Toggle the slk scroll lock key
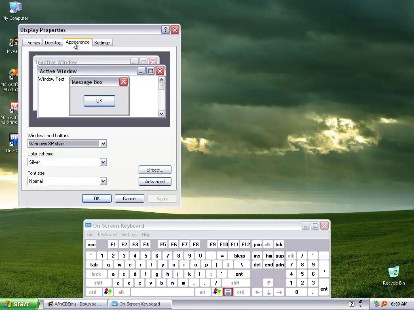This screenshot has width=414, height=310. (268, 244)
